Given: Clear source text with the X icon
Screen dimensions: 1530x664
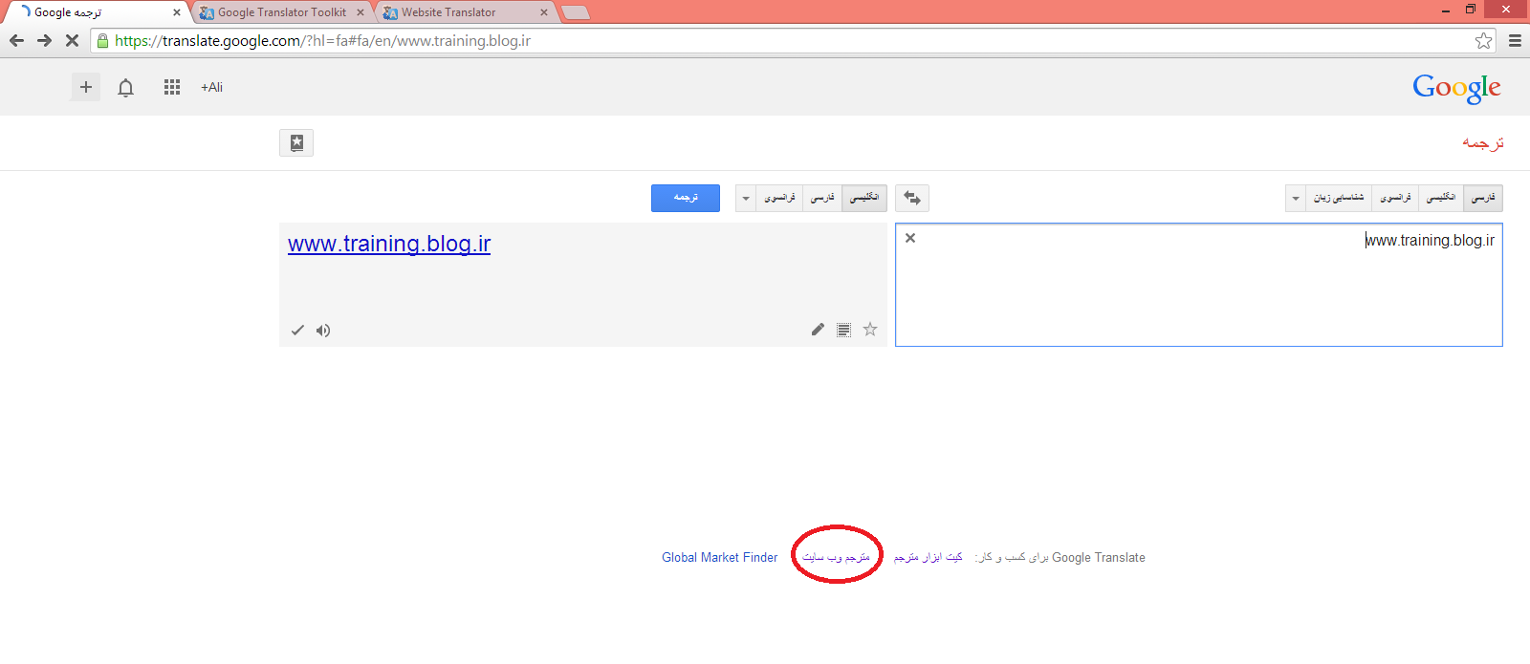Looking at the screenshot, I should 910,238.
